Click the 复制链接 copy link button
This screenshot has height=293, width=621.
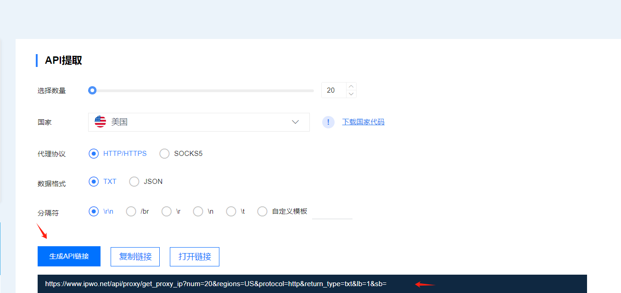[x=135, y=257]
